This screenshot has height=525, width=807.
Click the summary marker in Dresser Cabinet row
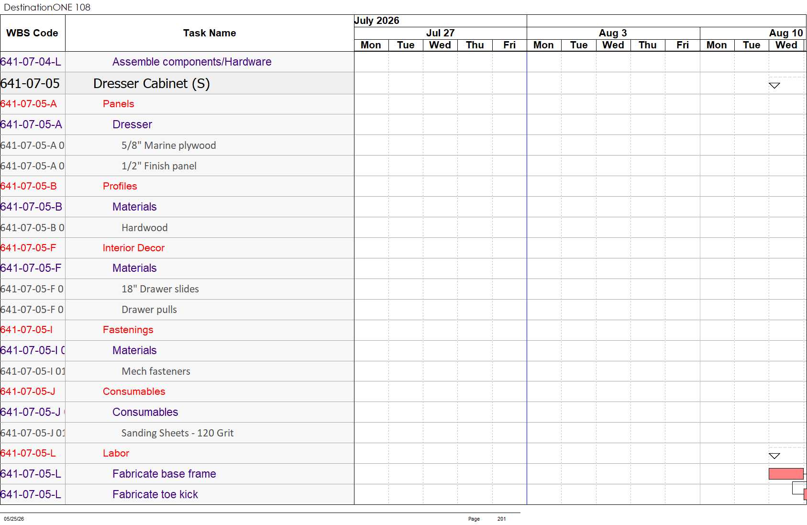pyautogui.click(x=774, y=86)
